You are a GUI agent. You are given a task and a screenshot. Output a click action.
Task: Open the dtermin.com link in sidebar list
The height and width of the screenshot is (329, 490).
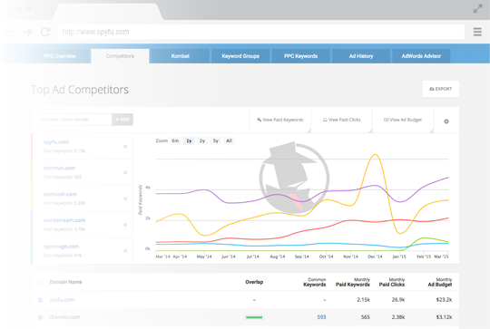(59, 169)
